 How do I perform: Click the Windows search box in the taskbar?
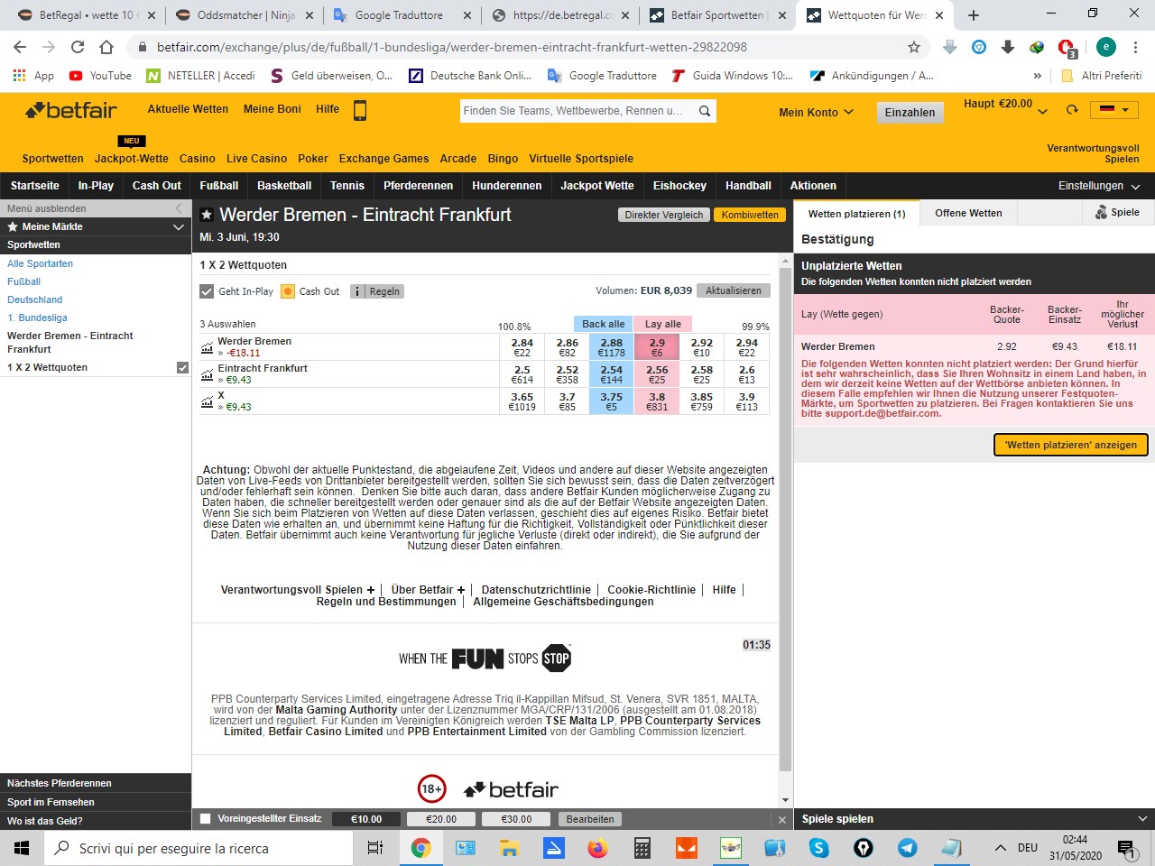coord(199,848)
